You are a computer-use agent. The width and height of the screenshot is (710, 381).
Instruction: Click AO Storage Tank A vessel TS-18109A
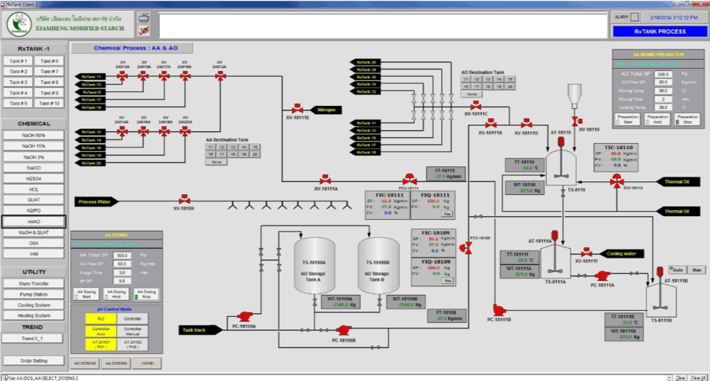click(315, 266)
